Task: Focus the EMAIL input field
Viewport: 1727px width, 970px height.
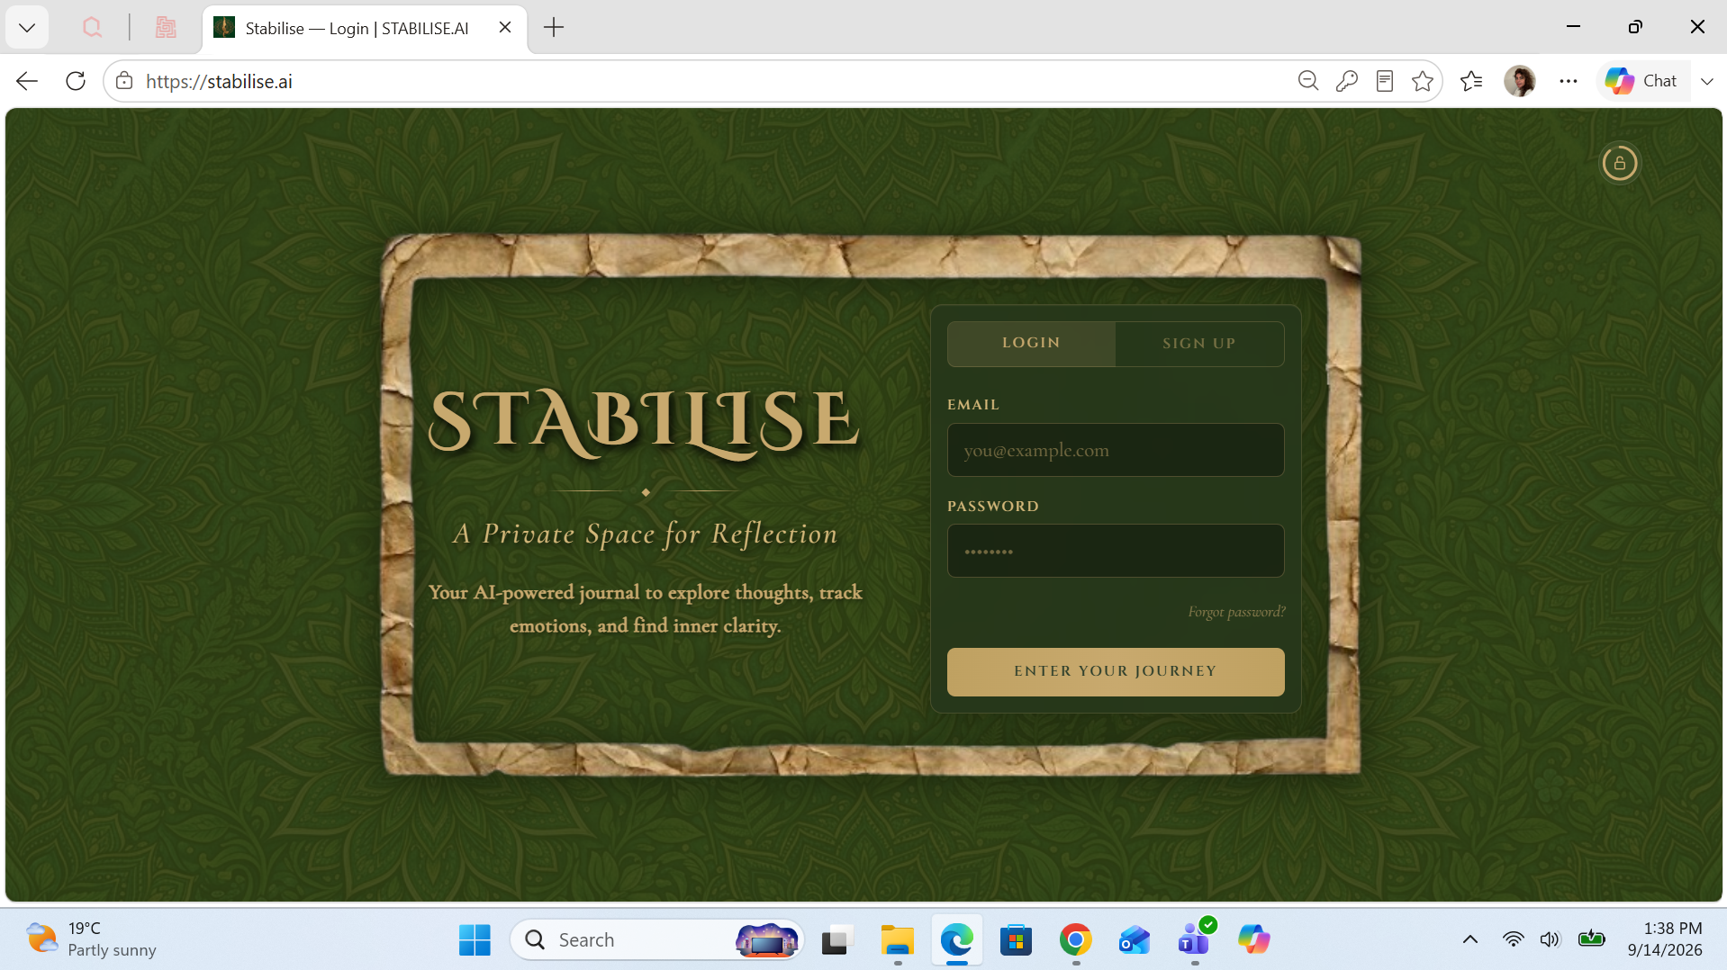Action: pyautogui.click(x=1116, y=450)
